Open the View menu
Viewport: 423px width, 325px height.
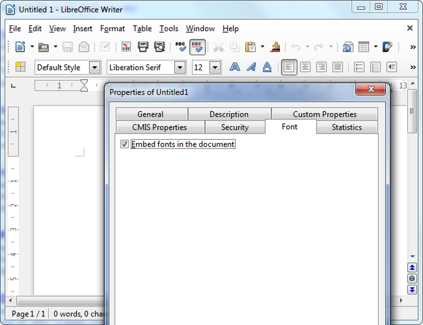pos(58,29)
